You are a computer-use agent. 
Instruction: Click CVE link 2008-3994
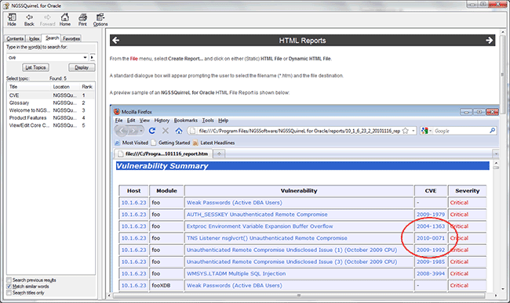click(x=431, y=273)
